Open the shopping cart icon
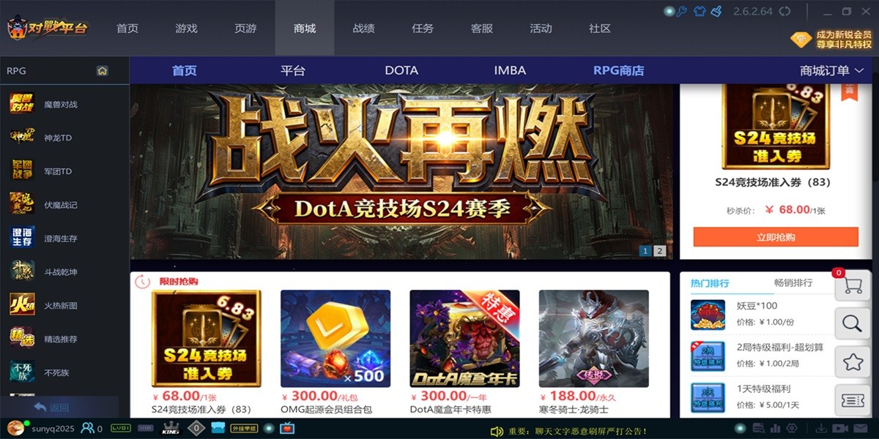The width and height of the screenshot is (879, 439). (853, 285)
